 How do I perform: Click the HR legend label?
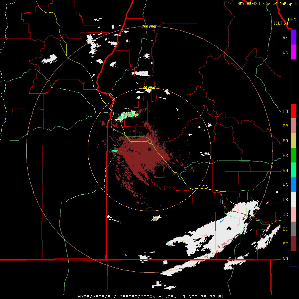(x=285, y=155)
